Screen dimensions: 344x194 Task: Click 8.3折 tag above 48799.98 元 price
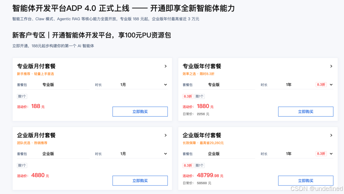point(188,165)
